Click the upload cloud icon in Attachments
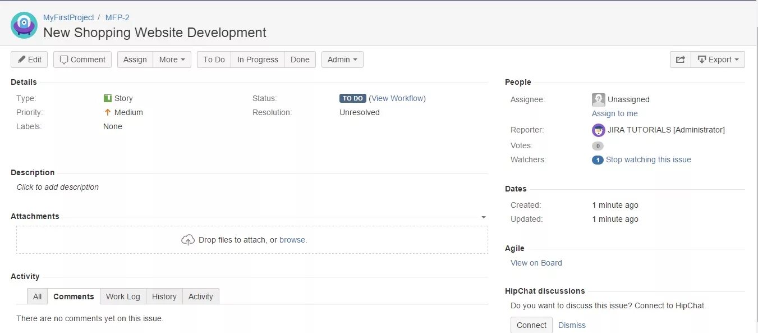Screen dimensions: 758x333 [188, 240]
